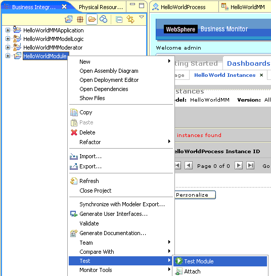
Task: Click the Refresh menu entry
Action: click(121, 181)
